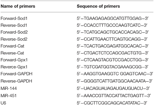Click the Forward-GAPDH sequence AAGGTGAAGGTC GGAGTCAAC
The height and width of the screenshot is (105, 154).
coord(115,74)
